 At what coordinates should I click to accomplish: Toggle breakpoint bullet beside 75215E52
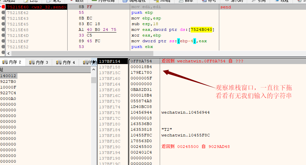[x=3, y=47]
